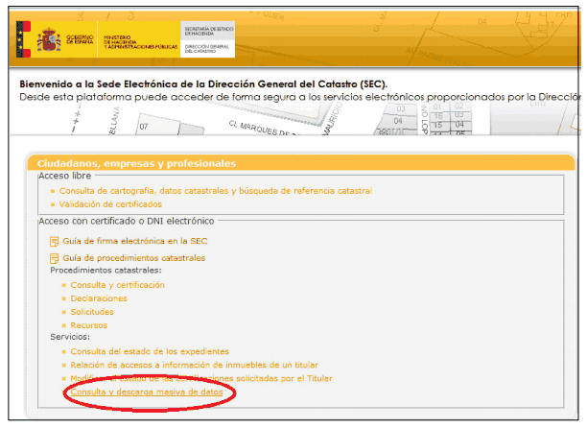
Task: Click document icon beside Guía de procedimientos catastrales
Action: point(55,258)
